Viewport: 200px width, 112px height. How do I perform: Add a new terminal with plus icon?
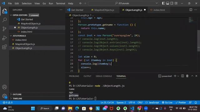175,76
